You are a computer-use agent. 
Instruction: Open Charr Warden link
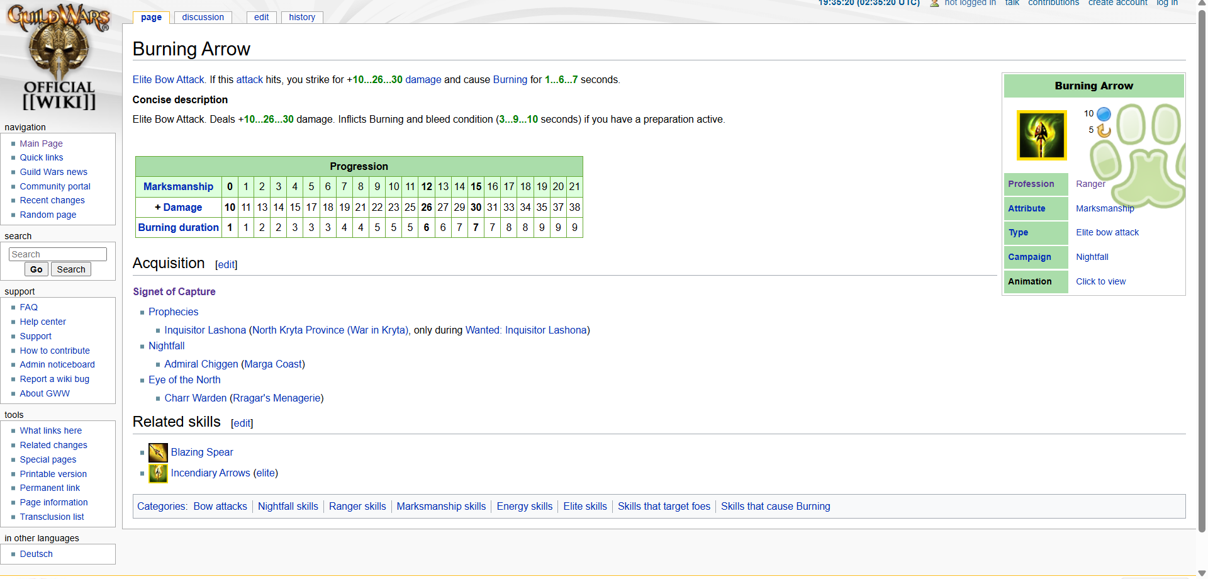coord(196,398)
